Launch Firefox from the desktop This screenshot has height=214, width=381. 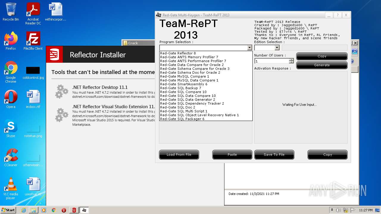[x=11, y=41]
